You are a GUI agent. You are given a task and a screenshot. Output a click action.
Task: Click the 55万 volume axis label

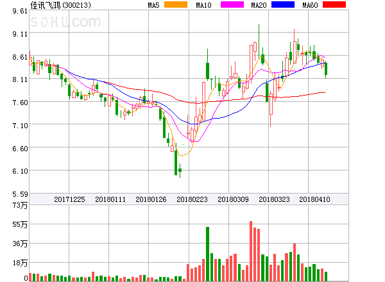tap(20, 224)
